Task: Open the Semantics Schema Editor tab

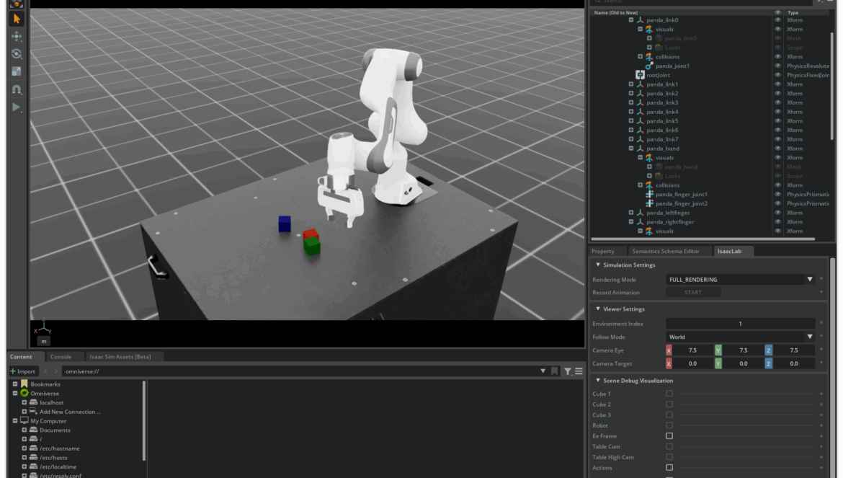Action: 665,251
